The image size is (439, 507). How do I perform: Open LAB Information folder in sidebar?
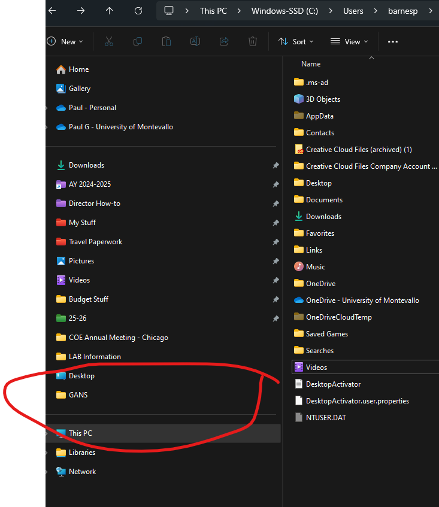pyautogui.click(x=89, y=356)
